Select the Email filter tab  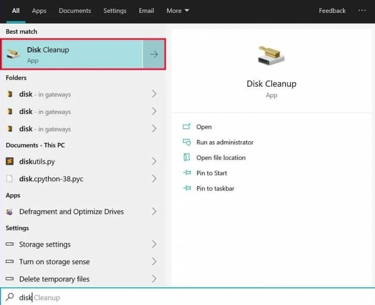coord(146,11)
